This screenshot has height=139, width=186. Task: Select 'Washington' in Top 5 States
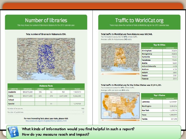point(146,106)
